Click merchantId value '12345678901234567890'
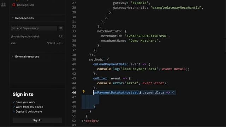 coord(146,36)
